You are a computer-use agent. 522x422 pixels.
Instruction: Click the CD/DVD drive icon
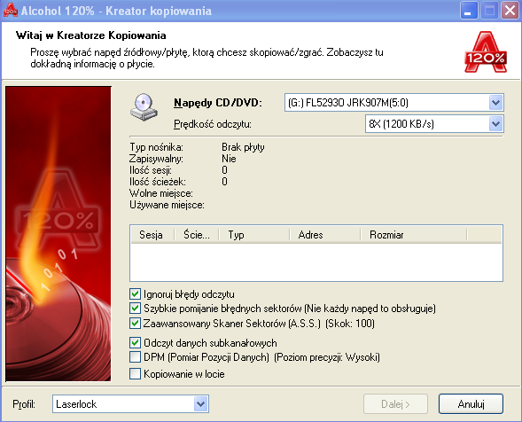tap(144, 107)
